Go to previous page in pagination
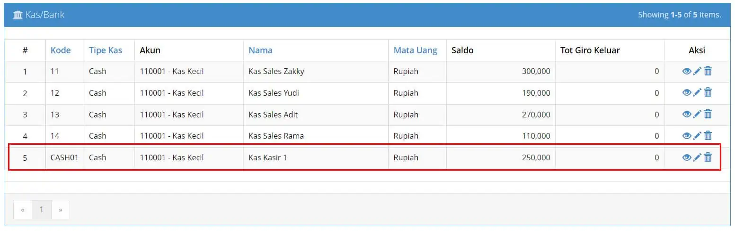This screenshot has width=735, height=231. (x=23, y=210)
